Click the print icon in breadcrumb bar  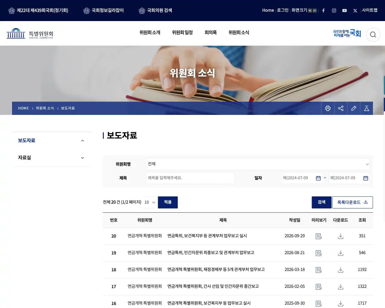click(x=328, y=108)
